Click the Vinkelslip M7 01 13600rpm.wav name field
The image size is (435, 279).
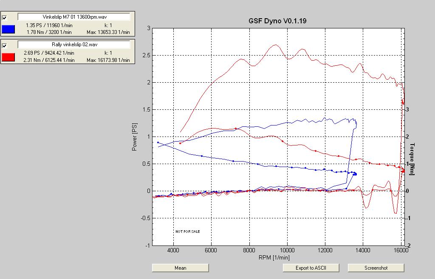point(74,17)
